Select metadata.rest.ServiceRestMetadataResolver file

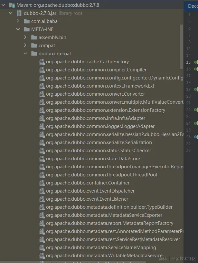113,239
